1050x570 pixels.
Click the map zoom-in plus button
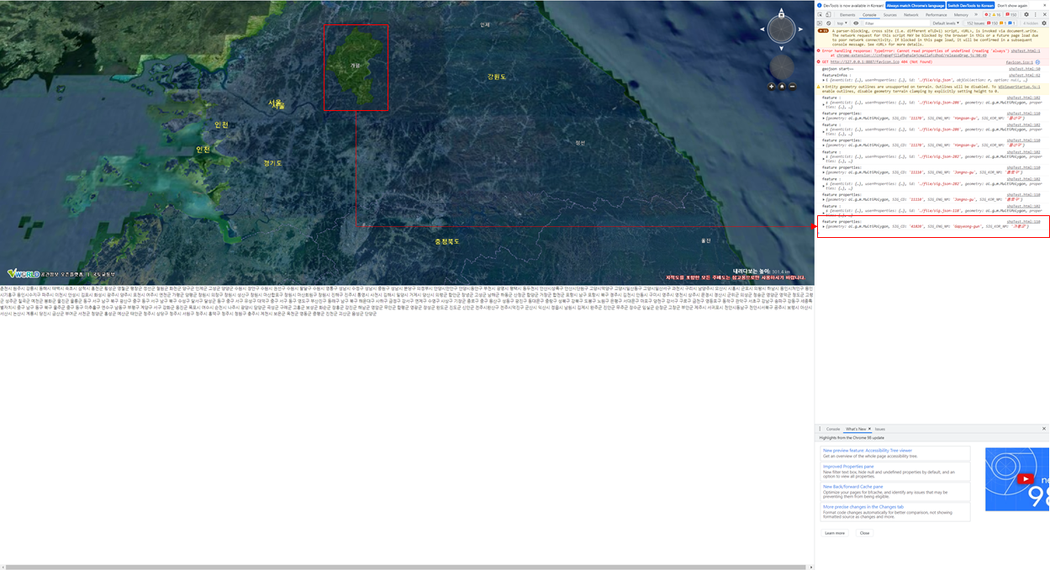click(772, 87)
